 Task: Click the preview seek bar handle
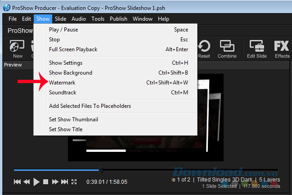point(101,170)
